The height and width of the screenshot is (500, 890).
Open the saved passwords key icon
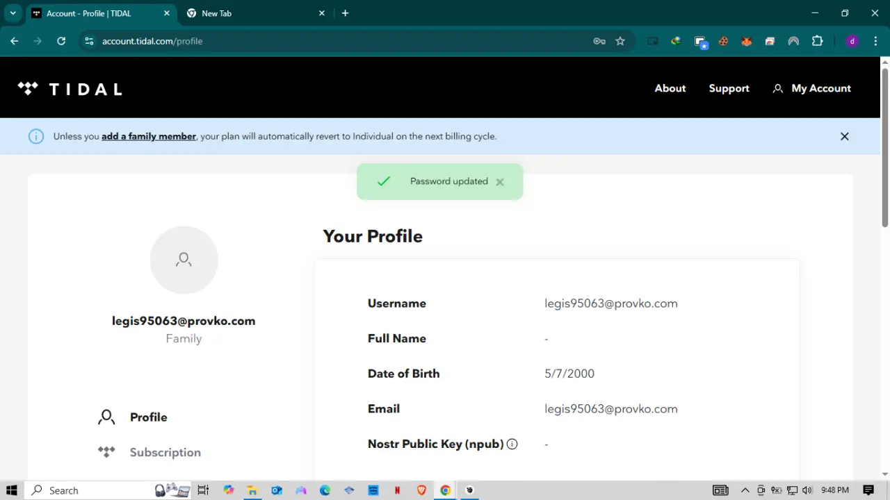pyautogui.click(x=599, y=41)
